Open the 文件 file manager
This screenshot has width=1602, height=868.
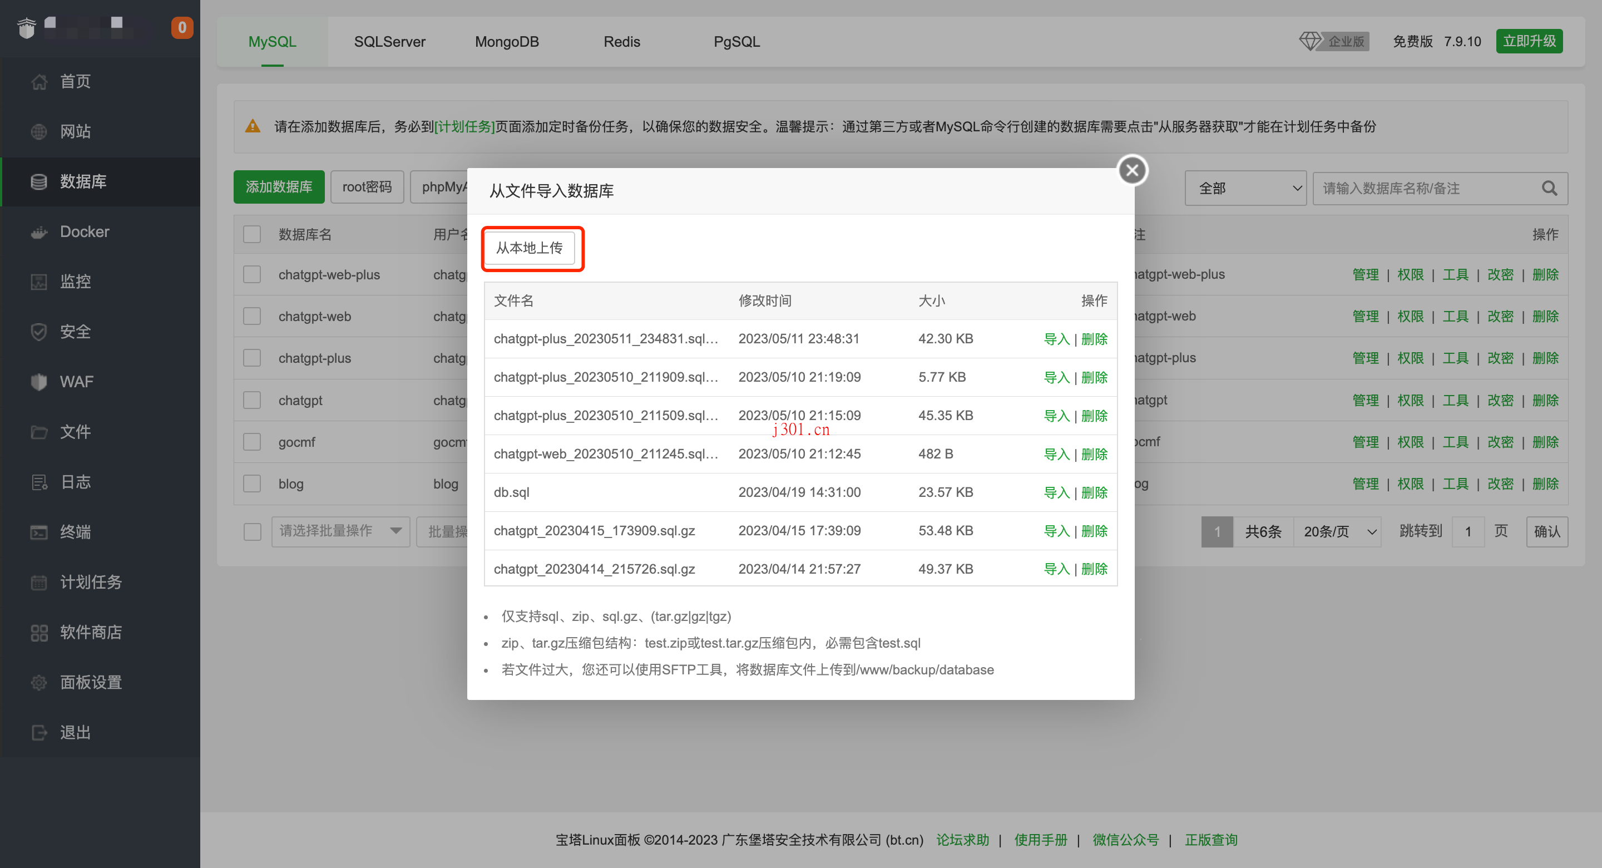click(x=75, y=432)
